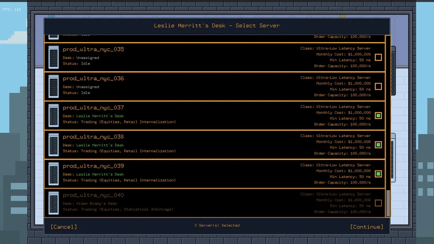Tick the checkbox for prod_ultra_nyc_036

click(x=378, y=86)
